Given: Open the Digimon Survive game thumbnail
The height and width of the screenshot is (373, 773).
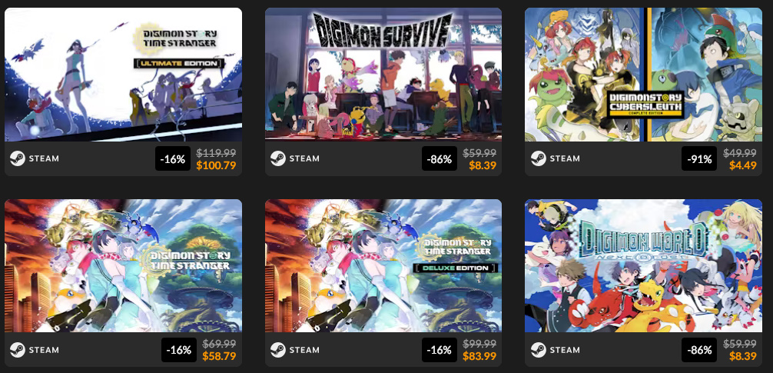Looking at the screenshot, I should (x=383, y=75).
